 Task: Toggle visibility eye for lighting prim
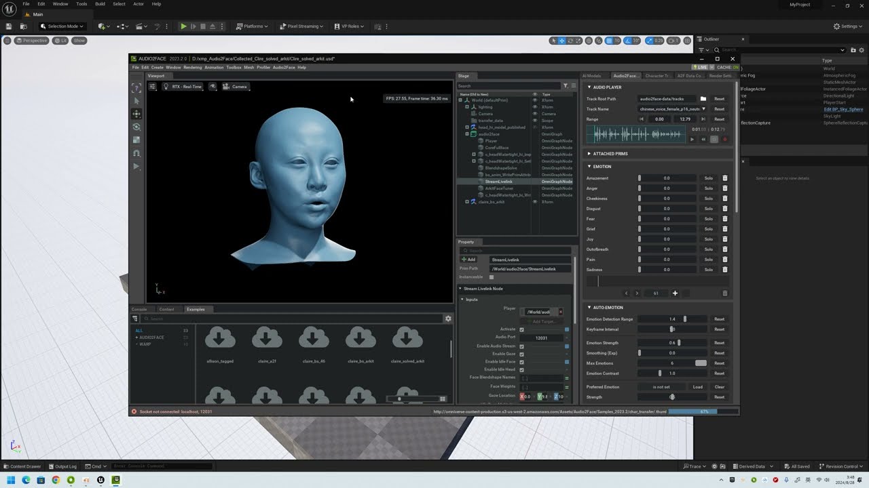(x=535, y=107)
